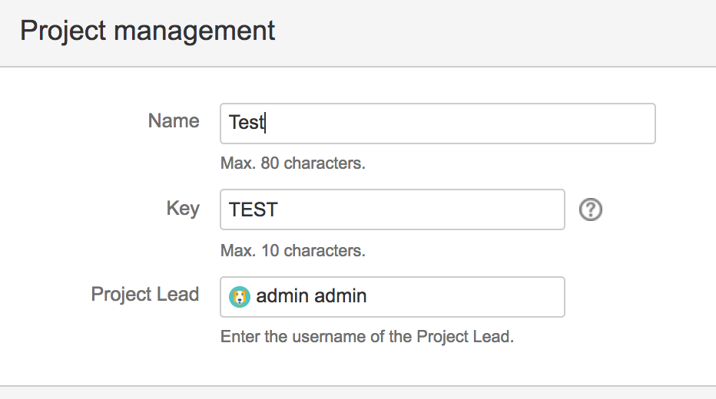
Task: Click the "Max. 10 characters." hint text
Action: (293, 251)
